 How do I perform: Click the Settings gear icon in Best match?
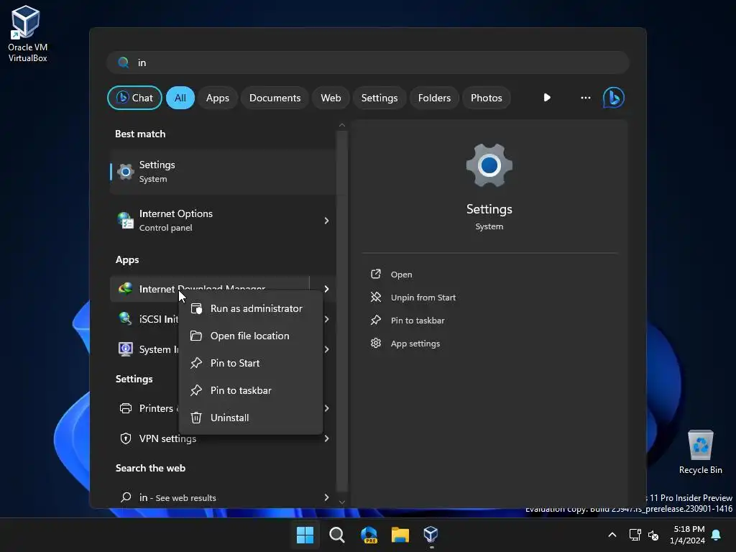point(125,172)
